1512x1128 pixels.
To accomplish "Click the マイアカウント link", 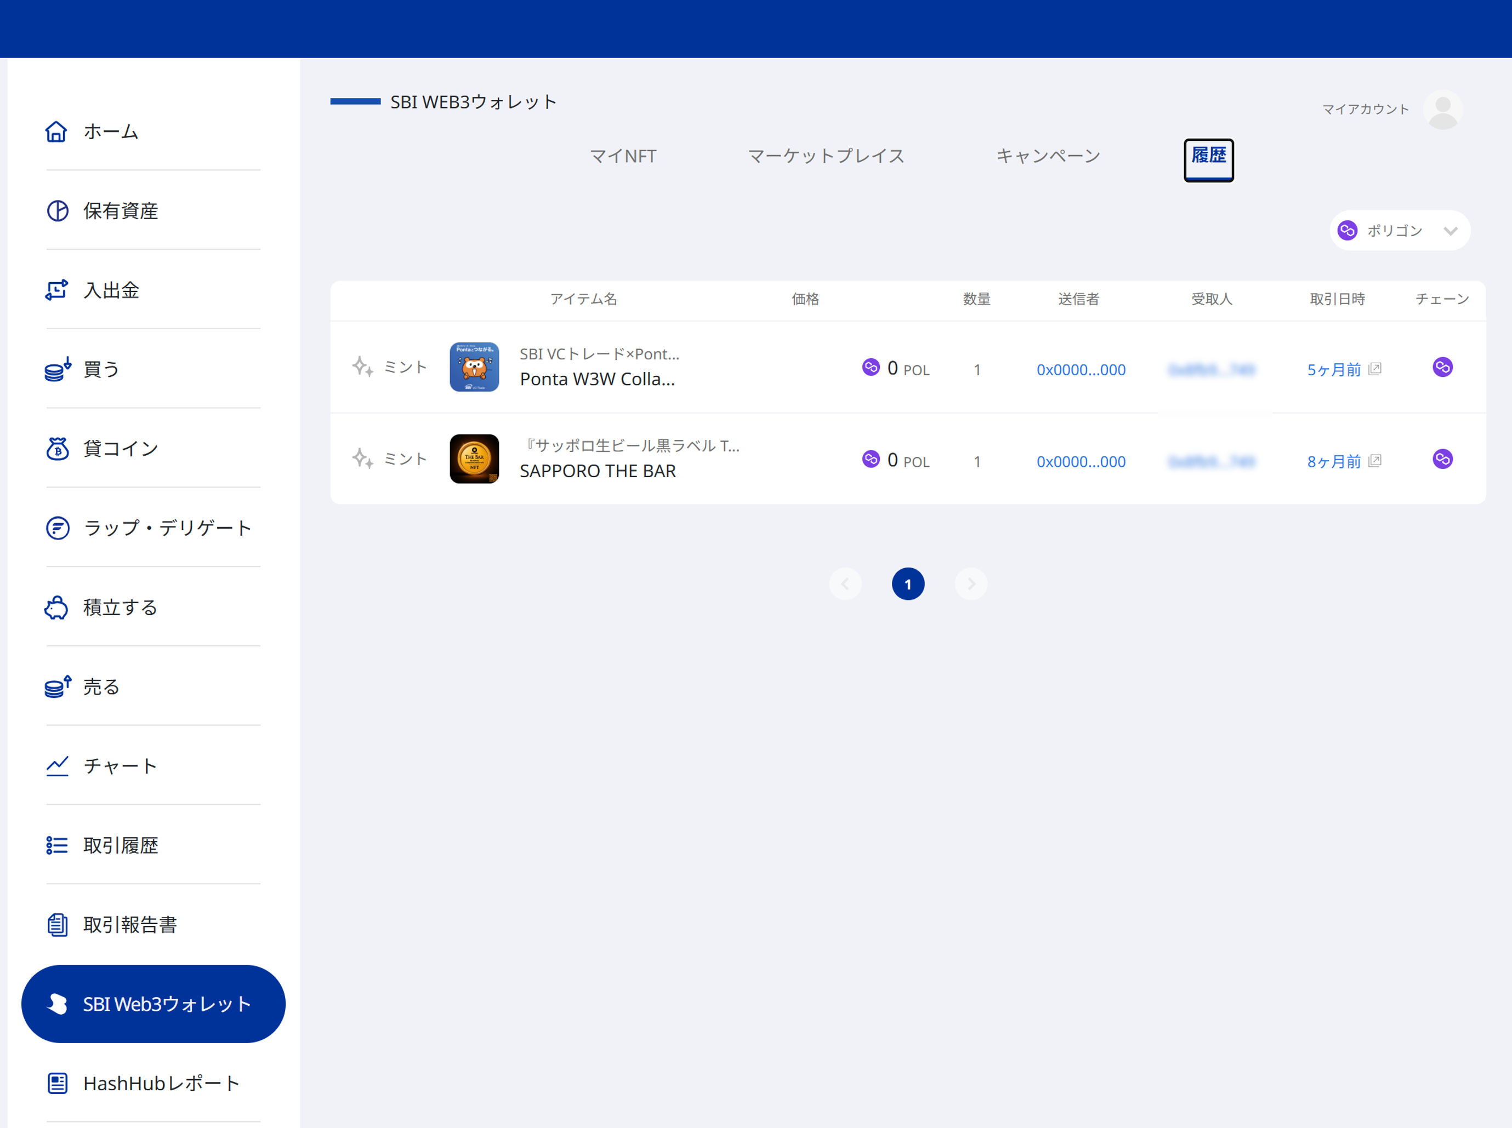I will [1365, 109].
